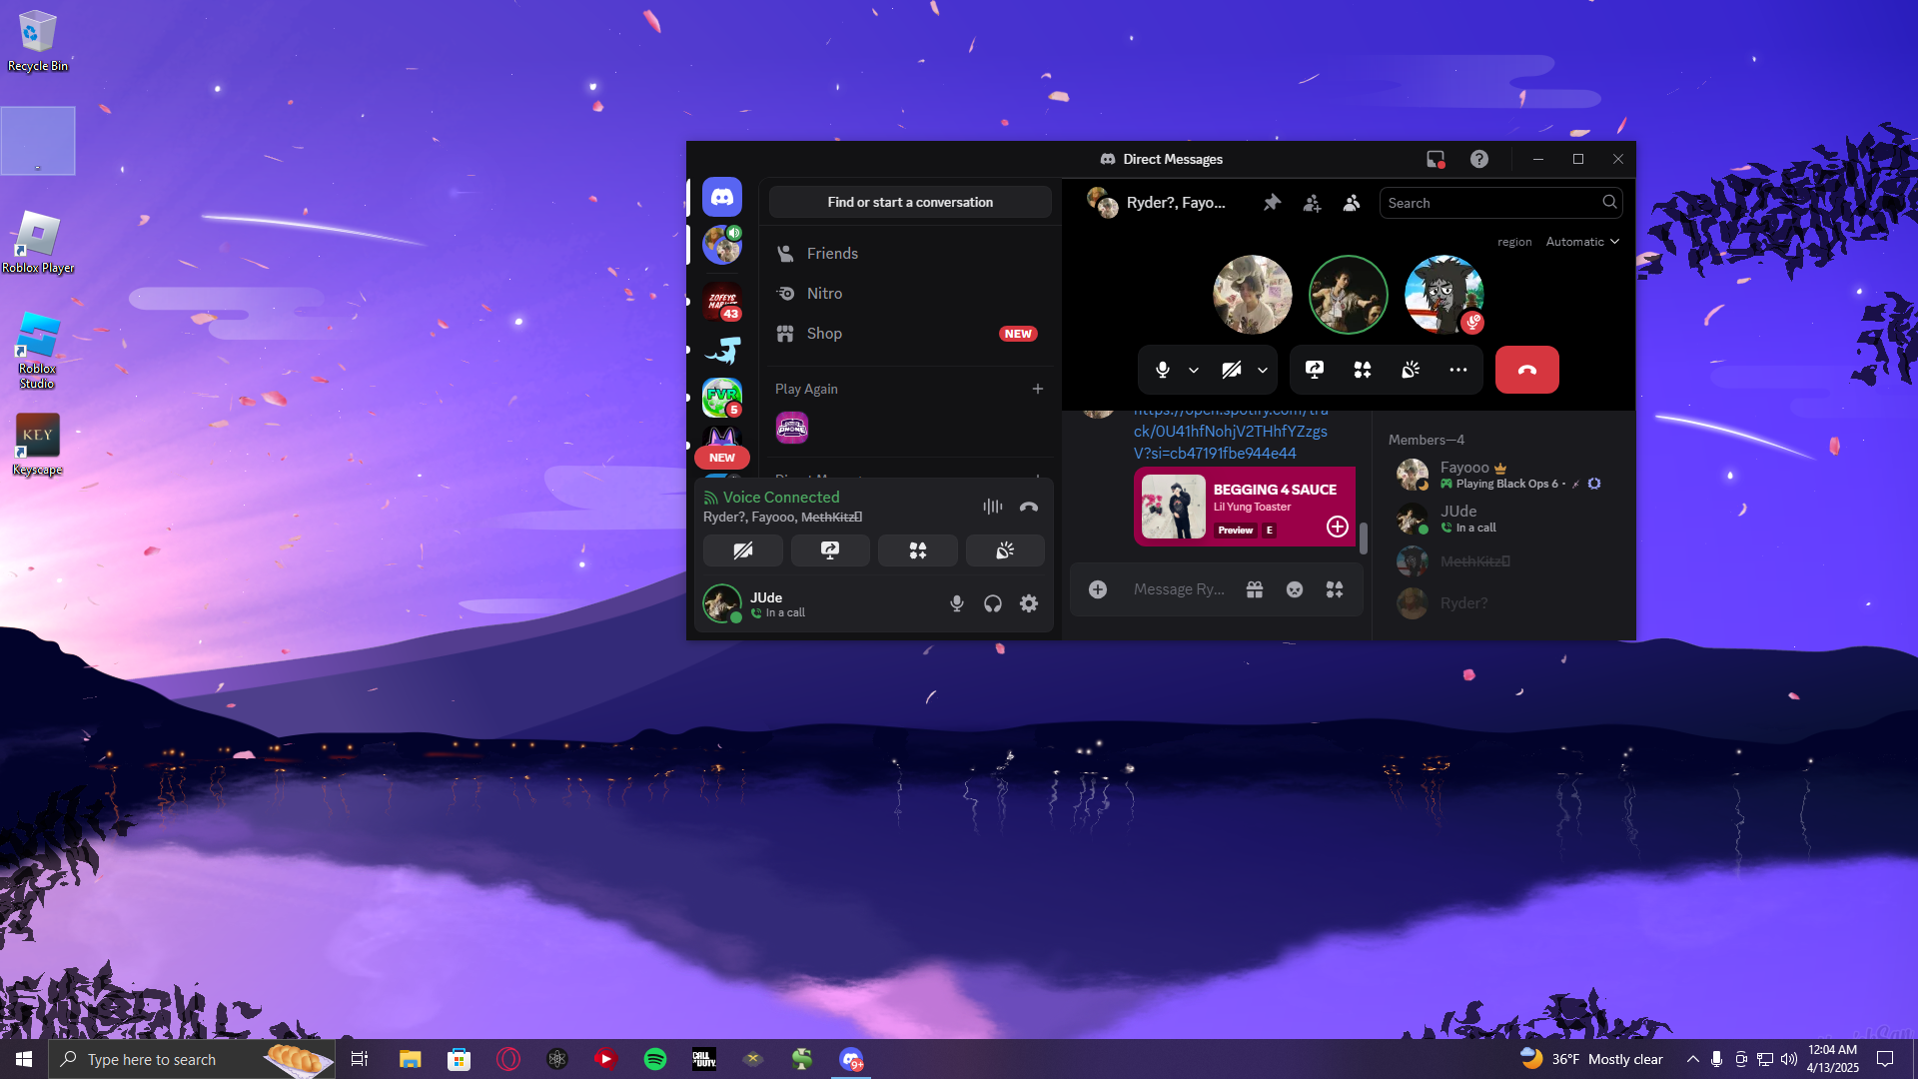Viewport: 1918px width, 1079px height.
Task: Open the FVR server icon
Action: tap(721, 397)
